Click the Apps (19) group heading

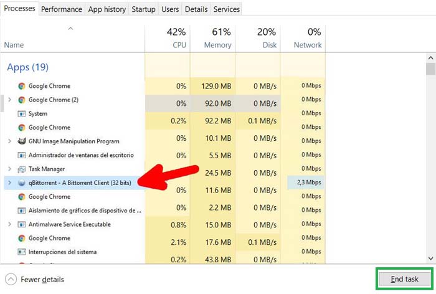pyautogui.click(x=28, y=67)
